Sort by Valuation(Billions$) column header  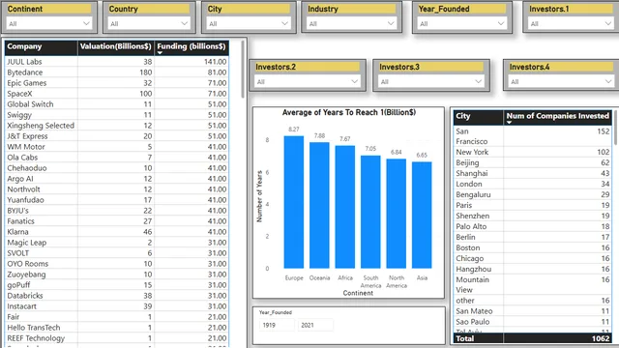click(116, 46)
